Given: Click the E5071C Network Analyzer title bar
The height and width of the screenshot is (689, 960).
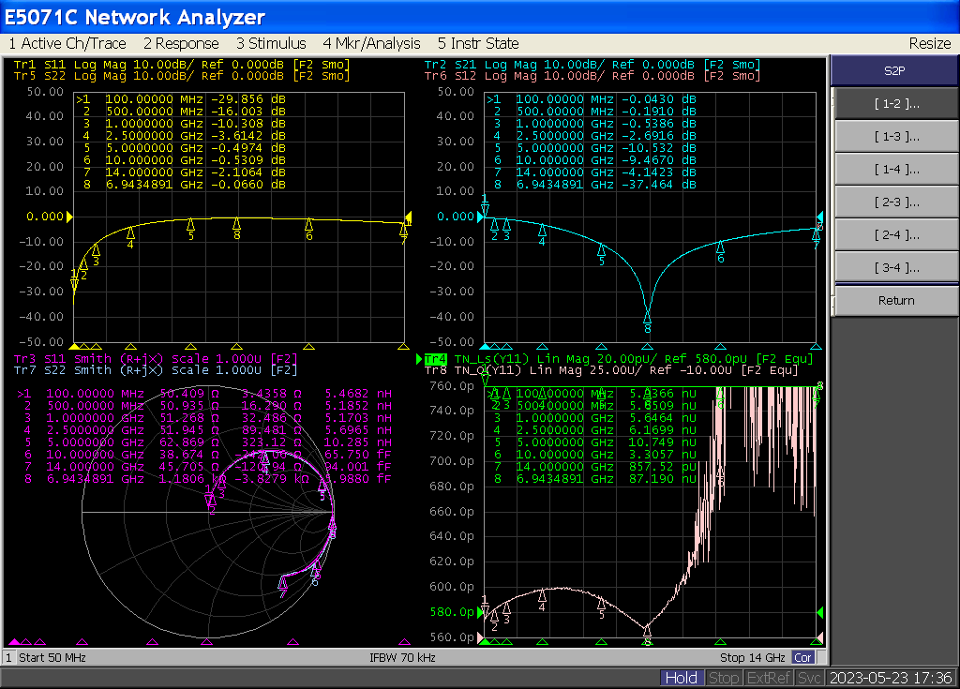Looking at the screenshot, I should tap(480, 17).
